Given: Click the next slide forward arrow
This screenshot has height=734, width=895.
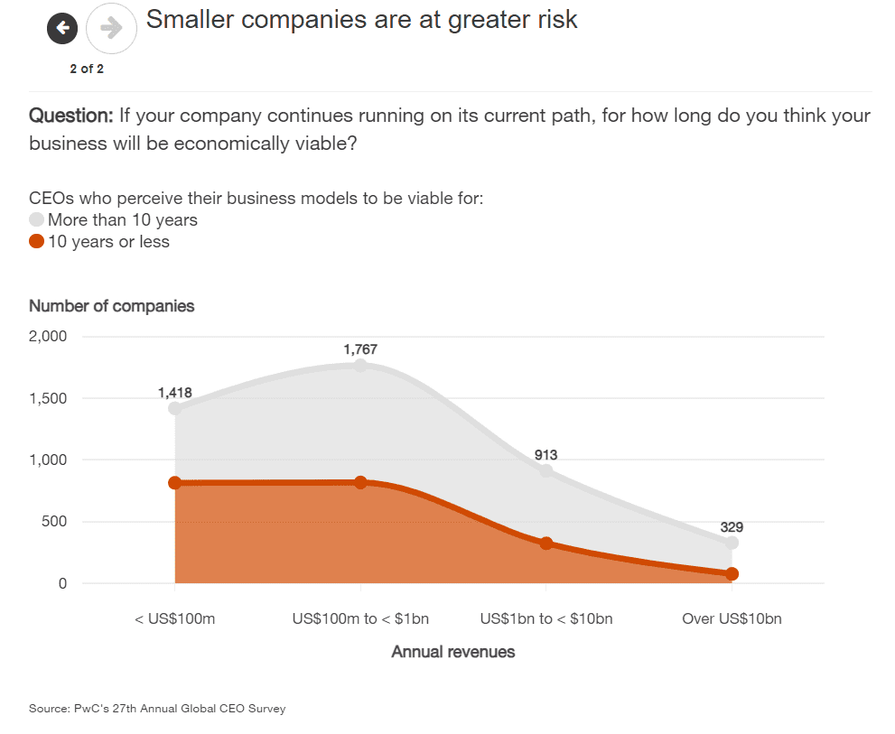Looking at the screenshot, I should (x=111, y=29).
